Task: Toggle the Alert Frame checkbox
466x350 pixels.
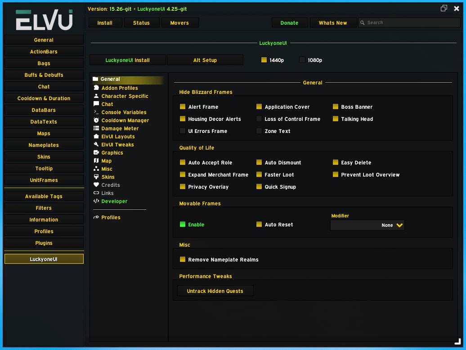Action: pyautogui.click(x=183, y=106)
